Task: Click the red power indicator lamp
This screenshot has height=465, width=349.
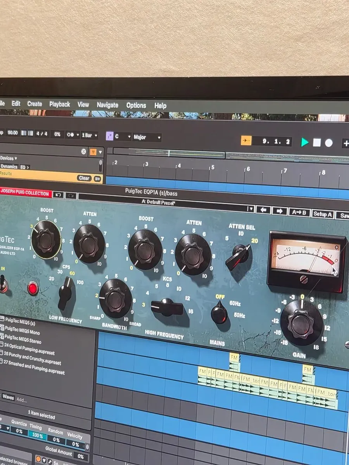Action: pos(33,288)
